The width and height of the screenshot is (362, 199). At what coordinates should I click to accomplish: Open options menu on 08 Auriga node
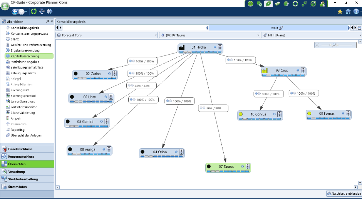[x=109, y=149]
